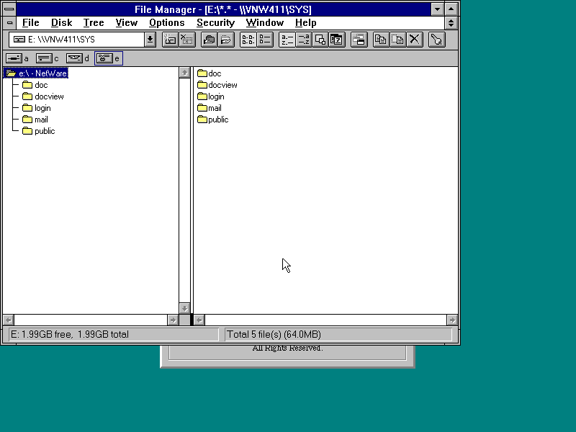Open the File menu

30,23
